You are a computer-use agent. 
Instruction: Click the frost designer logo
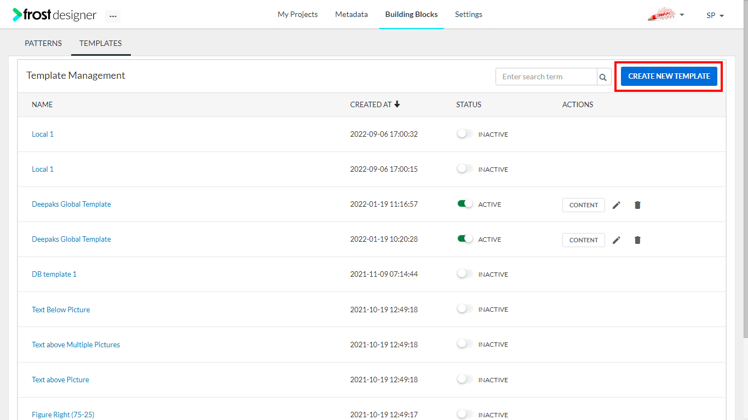point(54,15)
